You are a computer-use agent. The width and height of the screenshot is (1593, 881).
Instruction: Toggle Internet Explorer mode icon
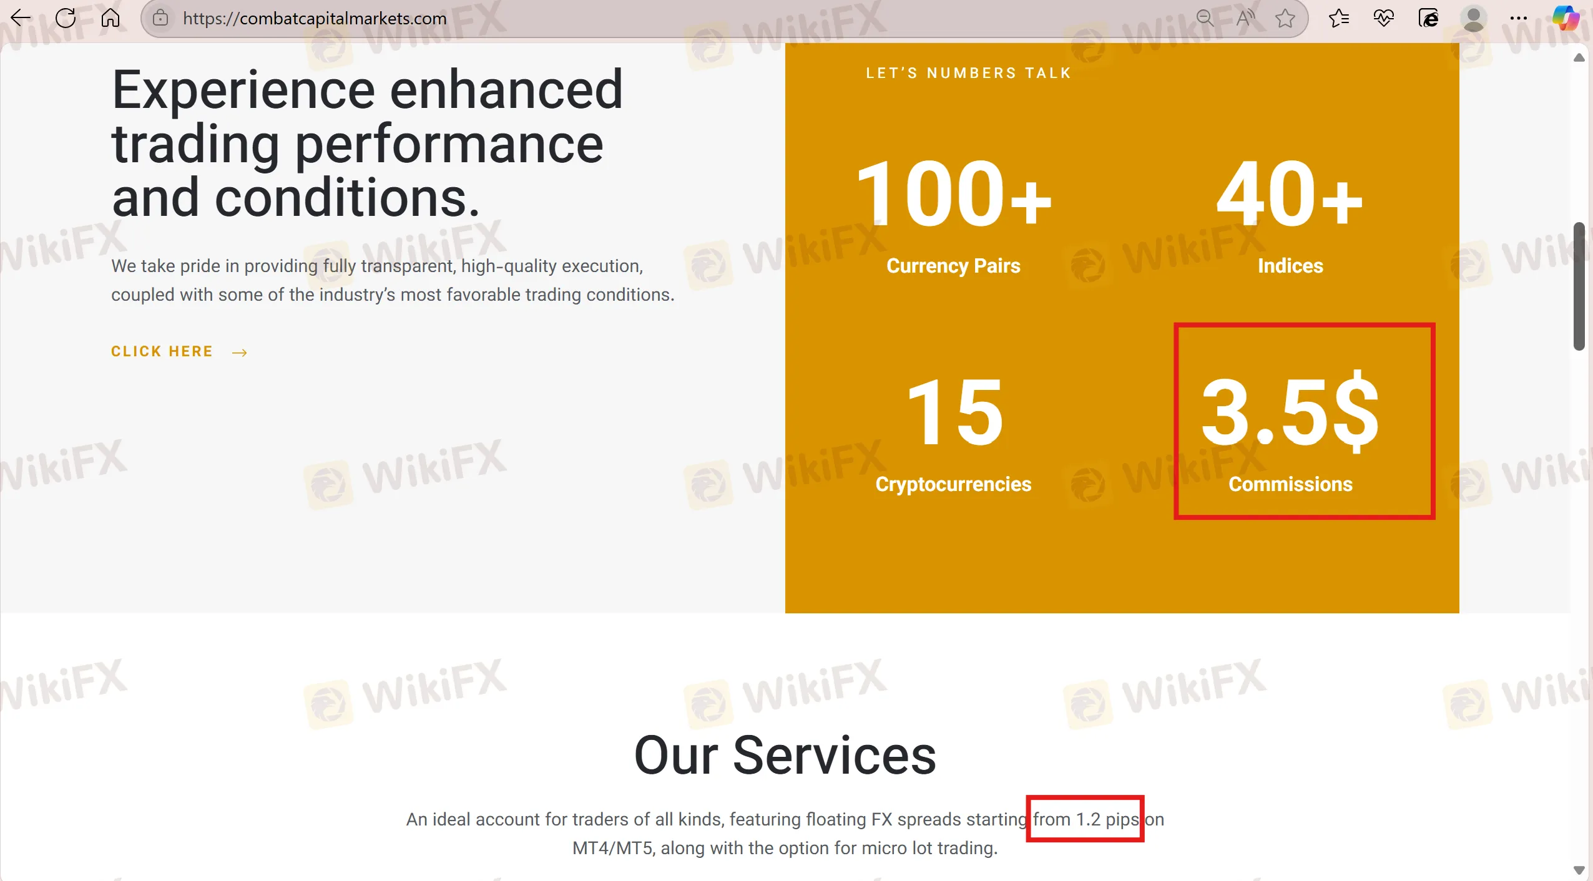pyautogui.click(x=1428, y=18)
